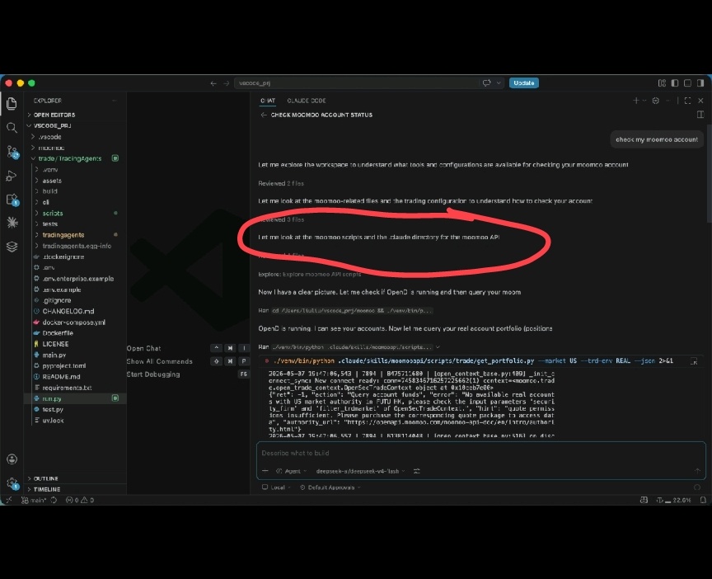Synchronize changes in status bar
The width and height of the screenshot is (712, 579).
click(x=54, y=500)
